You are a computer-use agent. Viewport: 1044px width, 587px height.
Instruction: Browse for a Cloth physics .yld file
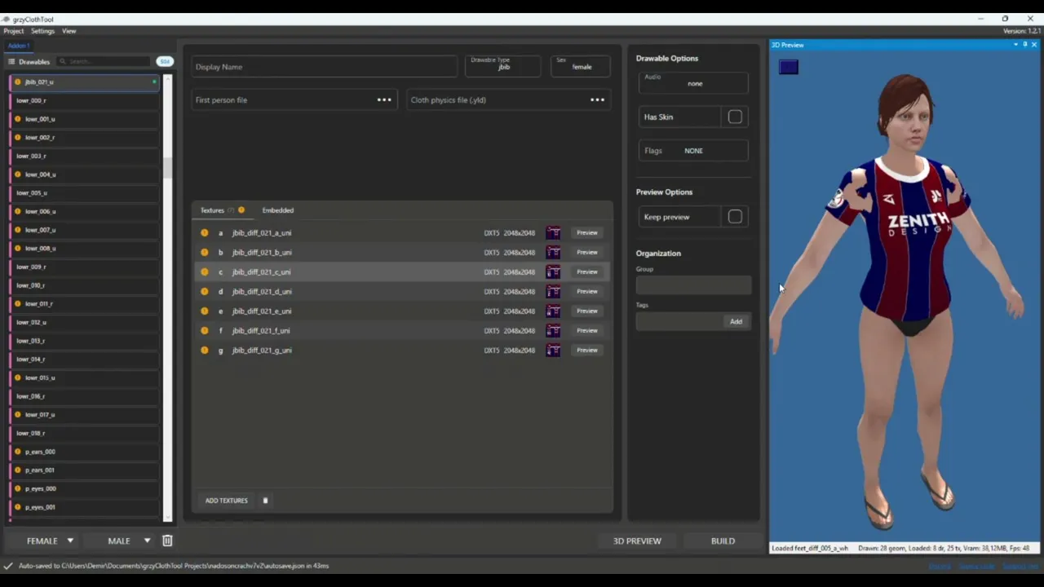pyautogui.click(x=598, y=100)
